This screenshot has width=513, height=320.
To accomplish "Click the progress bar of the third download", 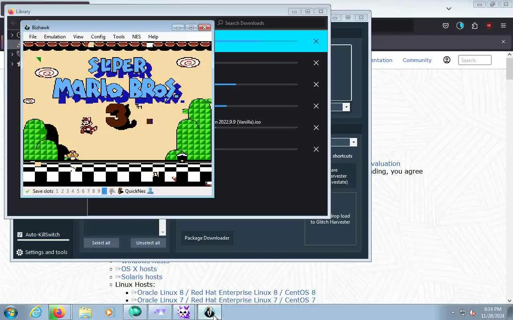I will pos(256,84).
